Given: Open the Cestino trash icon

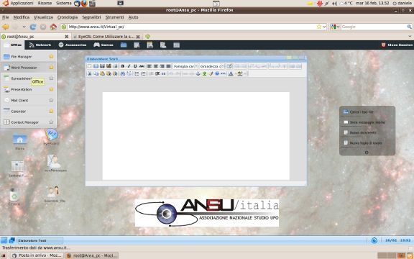Looking at the screenshot, I should pyautogui.click(x=14, y=196).
